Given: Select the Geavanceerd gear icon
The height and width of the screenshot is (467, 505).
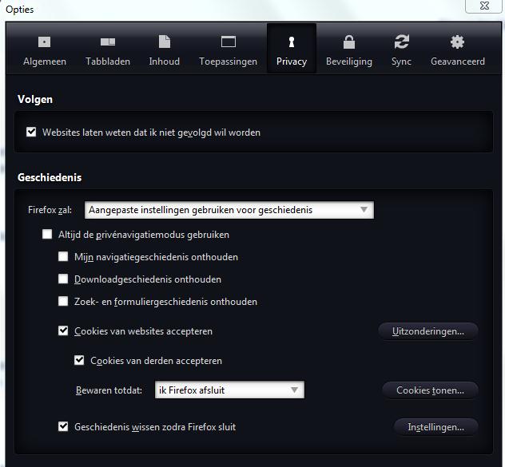Looking at the screenshot, I should pyautogui.click(x=457, y=42).
